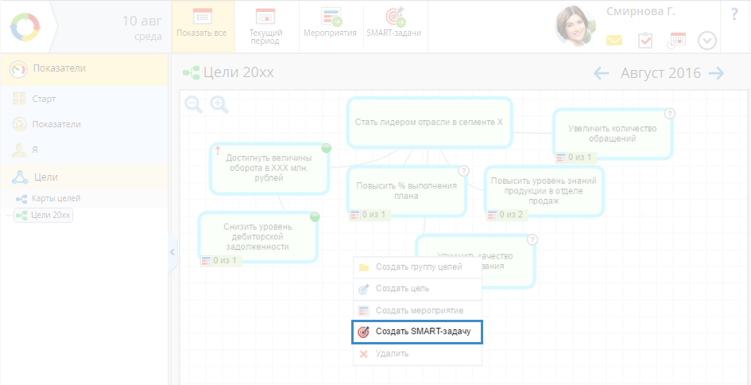This screenshot has height=385, width=751.
Task: Open Показатели item below Старт
Action: 83,124
